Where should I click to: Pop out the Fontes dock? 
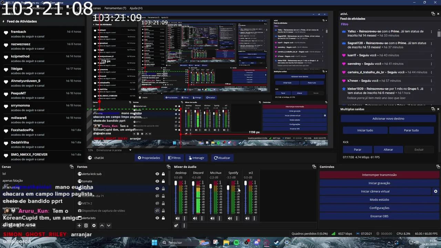point(168,167)
